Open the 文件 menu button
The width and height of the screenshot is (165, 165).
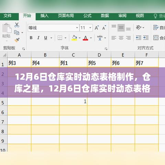point(8,16)
